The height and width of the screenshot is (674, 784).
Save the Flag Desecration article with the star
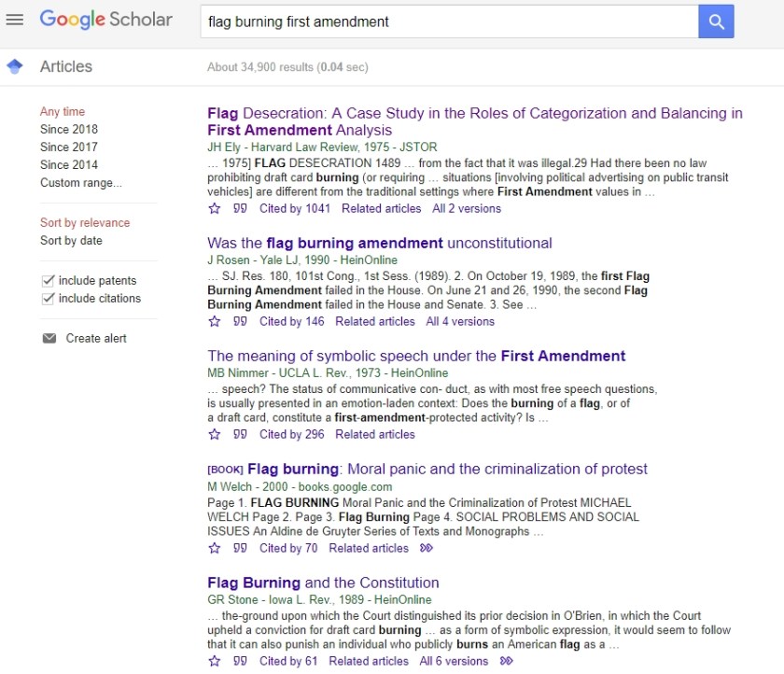click(215, 208)
